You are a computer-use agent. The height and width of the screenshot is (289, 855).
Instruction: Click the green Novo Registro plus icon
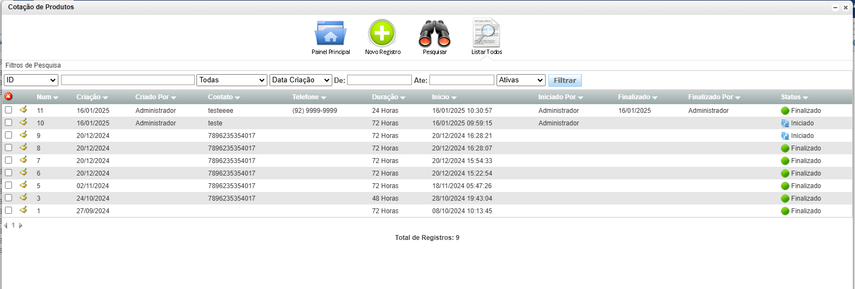(x=382, y=34)
